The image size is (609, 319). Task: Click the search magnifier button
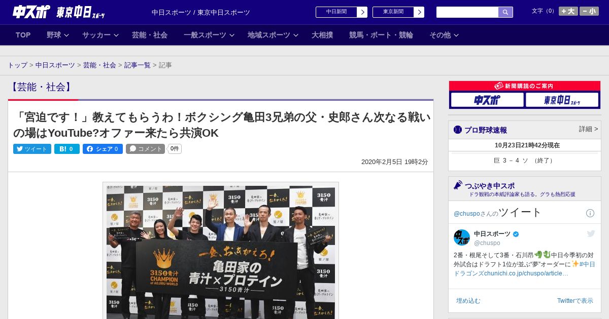(x=505, y=12)
